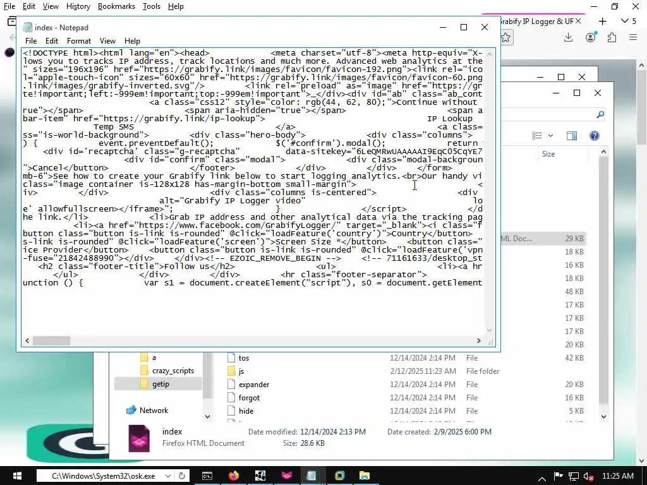Click Notepad horizontal scroll left arrow
The height and width of the screenshot is (485, 647).
point(27,340)
